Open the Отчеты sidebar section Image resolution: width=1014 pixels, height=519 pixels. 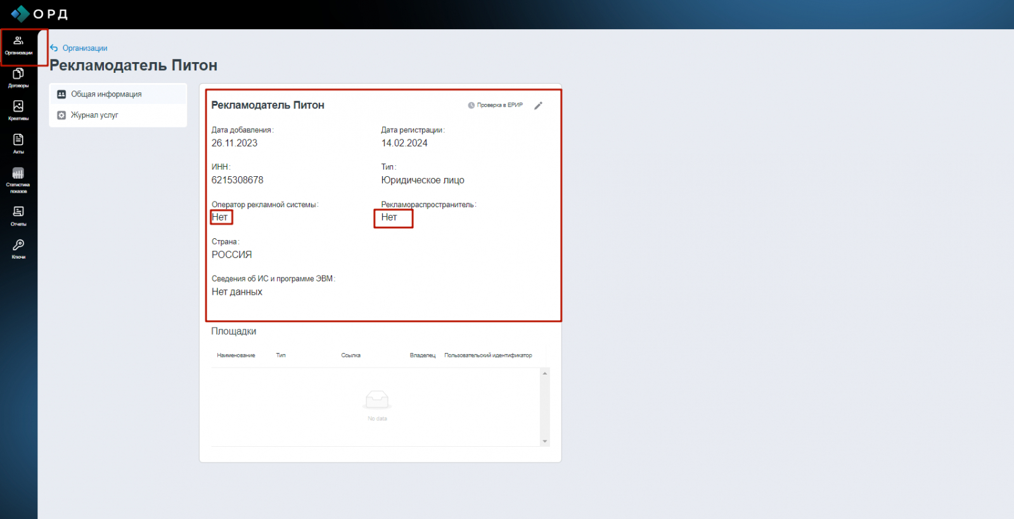pos(18,215)
